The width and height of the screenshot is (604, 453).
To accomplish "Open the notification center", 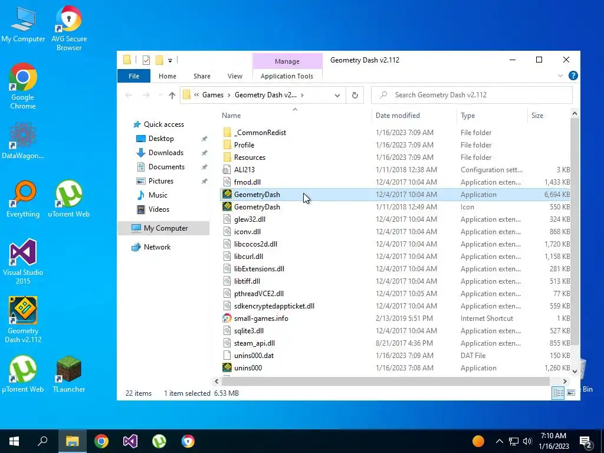I will tap(586, 442).
